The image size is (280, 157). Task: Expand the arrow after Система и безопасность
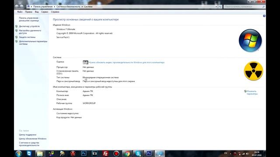tap(82, 7)
